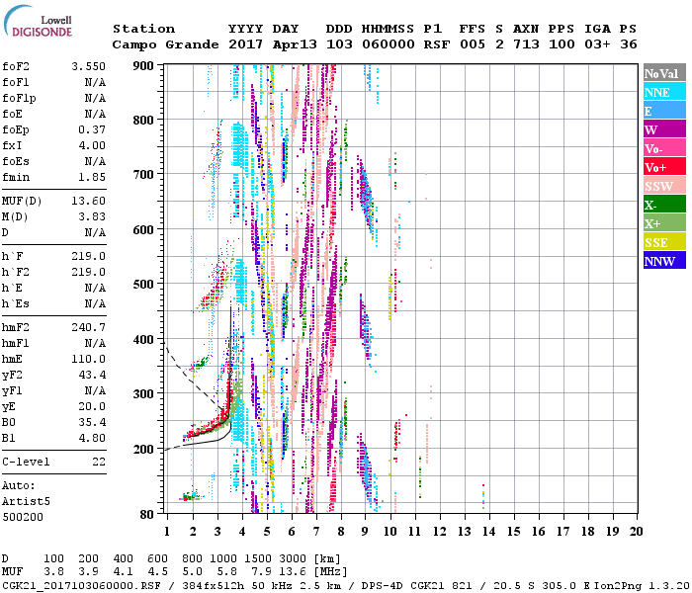Select the NoVal legend swatch

[663, 73]
